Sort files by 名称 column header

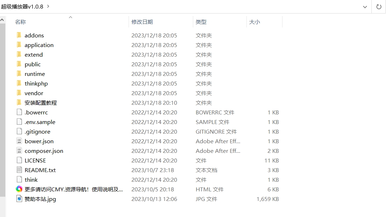(20, 22)
